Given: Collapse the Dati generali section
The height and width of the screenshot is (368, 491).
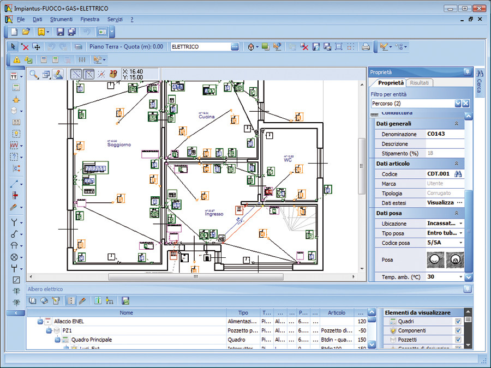Looking at the screenshot, I should click(457, 124).
